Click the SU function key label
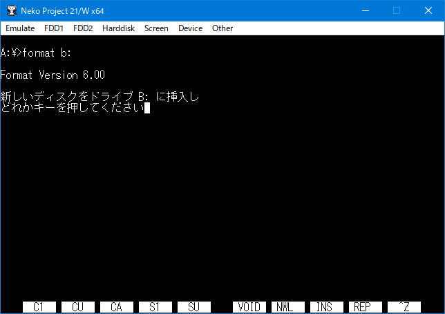 [x=194, y=307]
